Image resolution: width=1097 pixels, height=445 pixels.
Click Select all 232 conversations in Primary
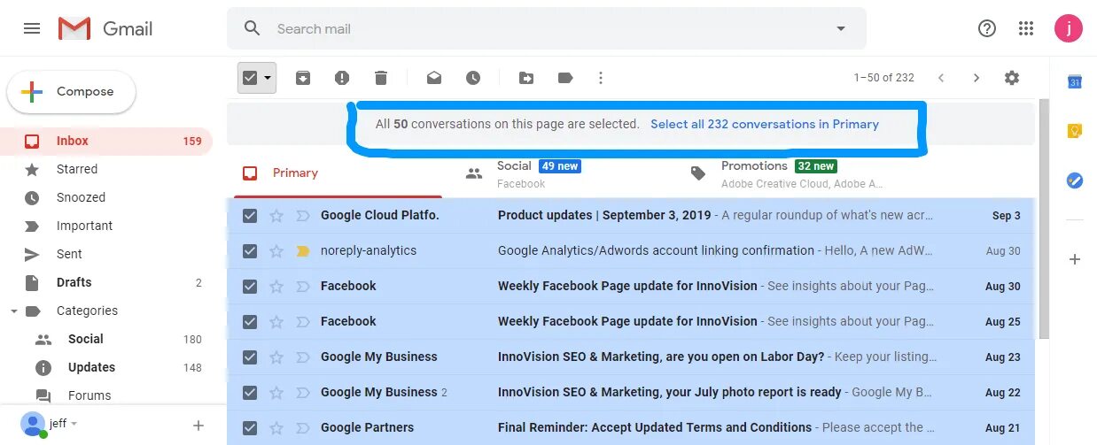click(x=765, y=124)
